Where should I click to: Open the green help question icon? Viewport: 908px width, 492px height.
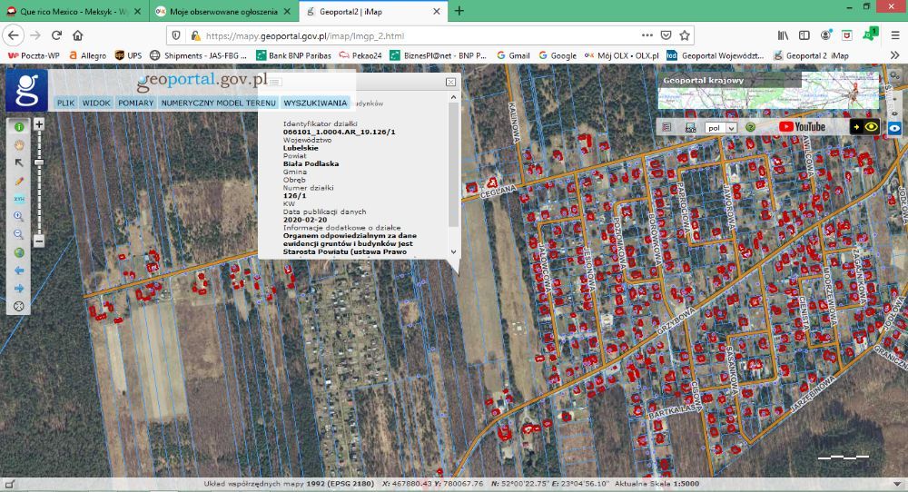click(x=750, y=127)
